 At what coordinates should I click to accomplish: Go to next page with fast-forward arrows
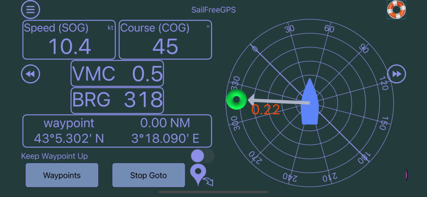click(397, 74)
